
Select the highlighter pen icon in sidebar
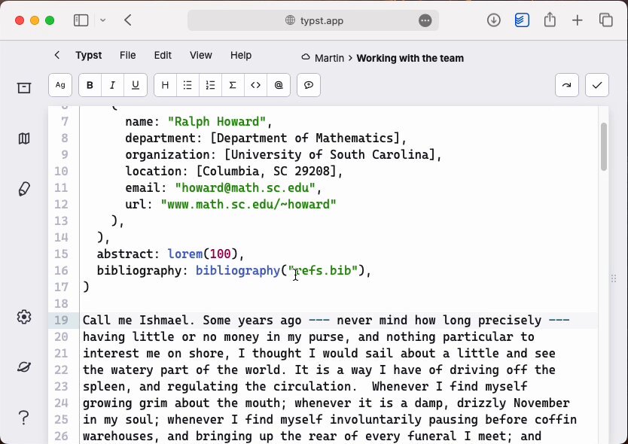pos(24,189)
